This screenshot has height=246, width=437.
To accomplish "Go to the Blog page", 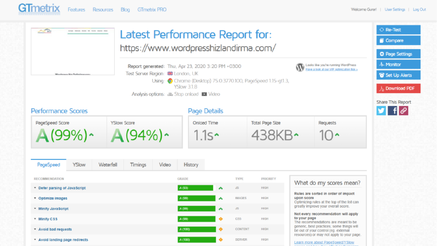I will (x=125, y=9).
